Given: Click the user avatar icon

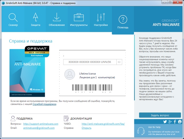Looking at the screenshot, I should (x=70, y=74).
